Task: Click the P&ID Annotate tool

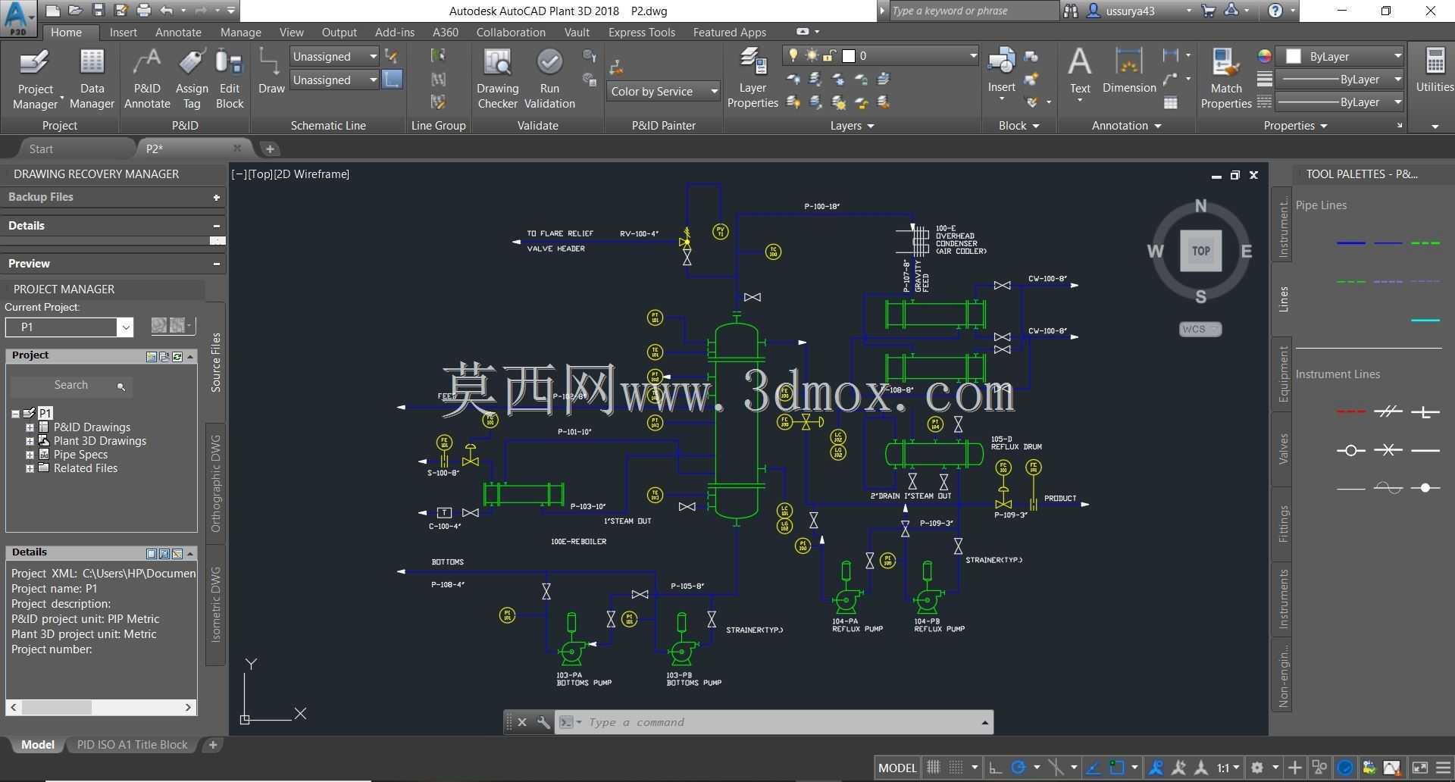Action: (147, 80)
